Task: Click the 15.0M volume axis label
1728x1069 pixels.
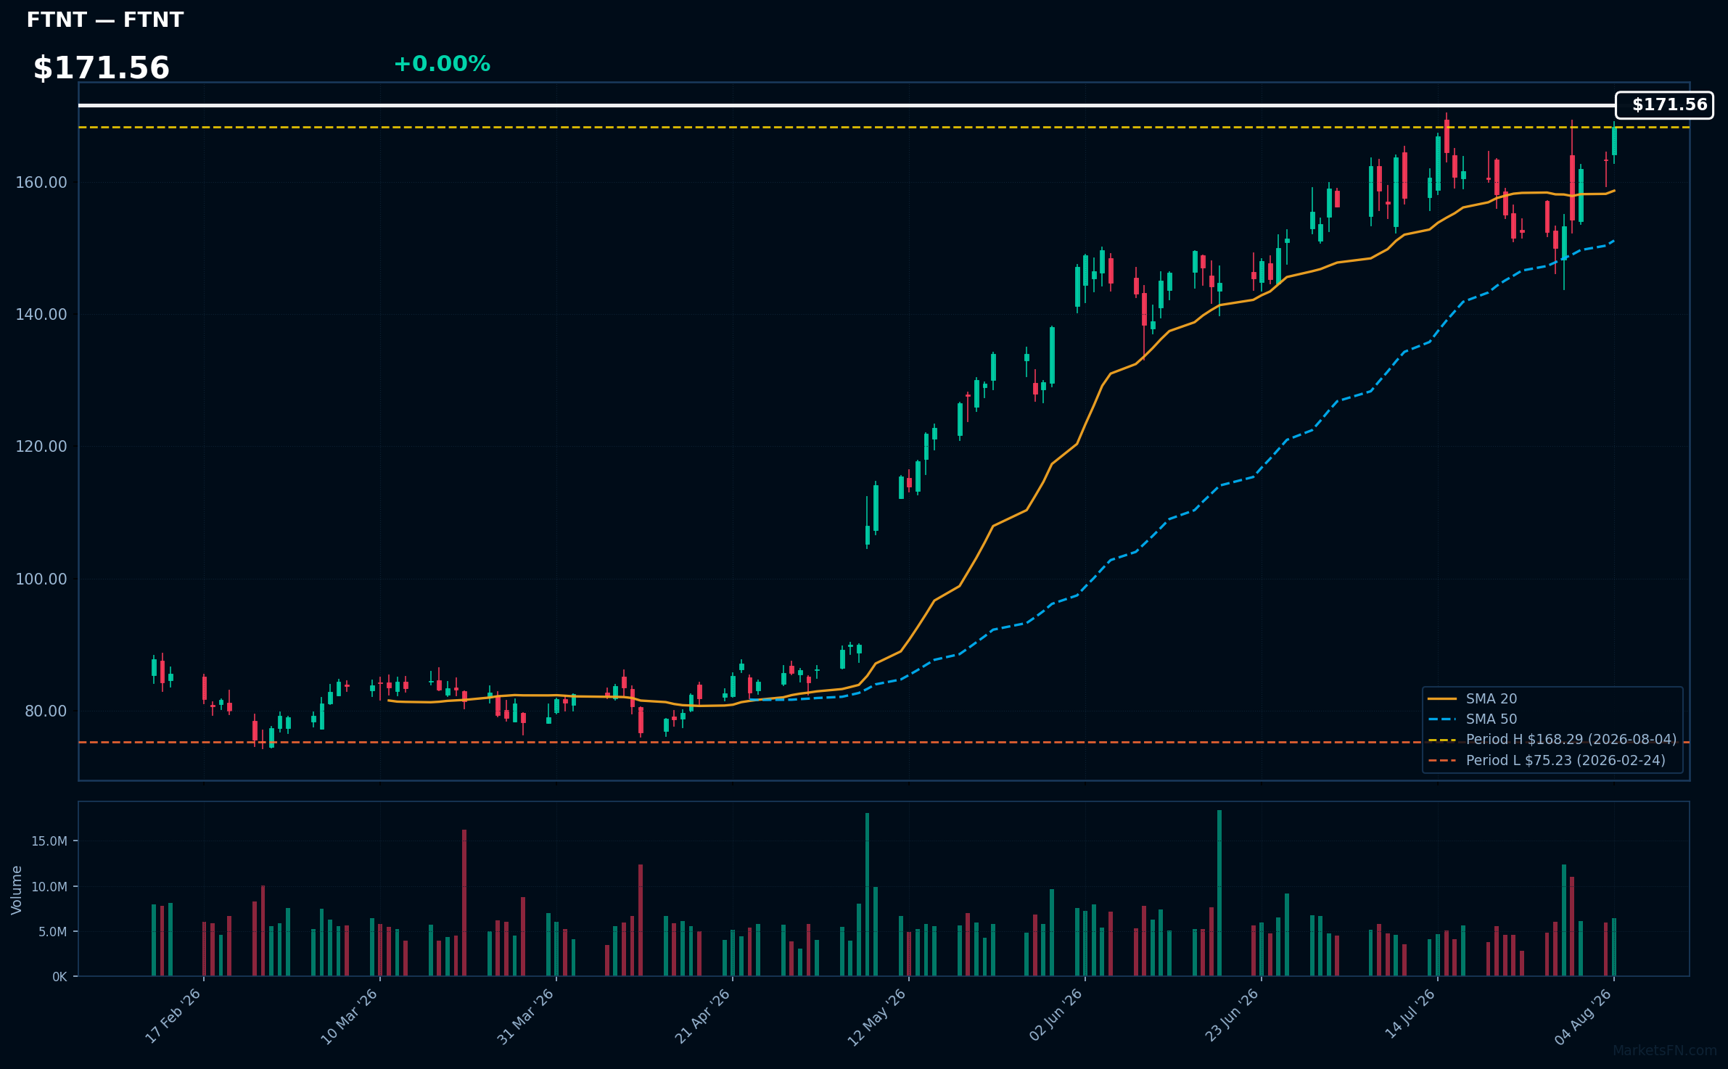Action: coord(49,841)
